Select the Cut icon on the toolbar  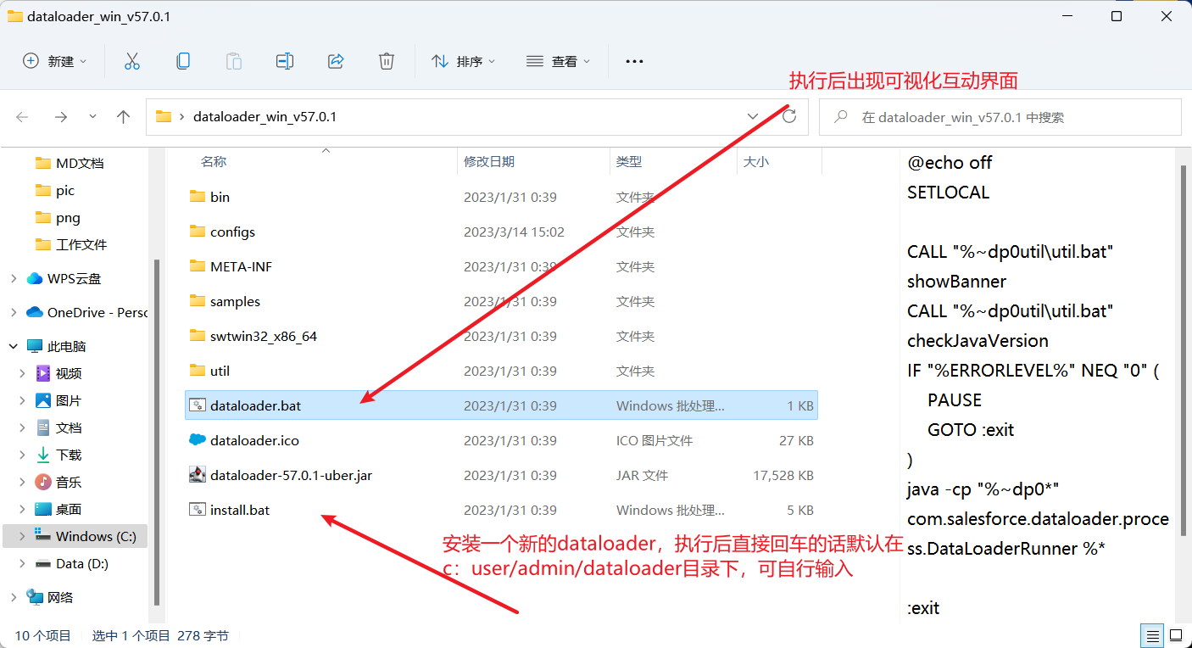tap(131, 60)
